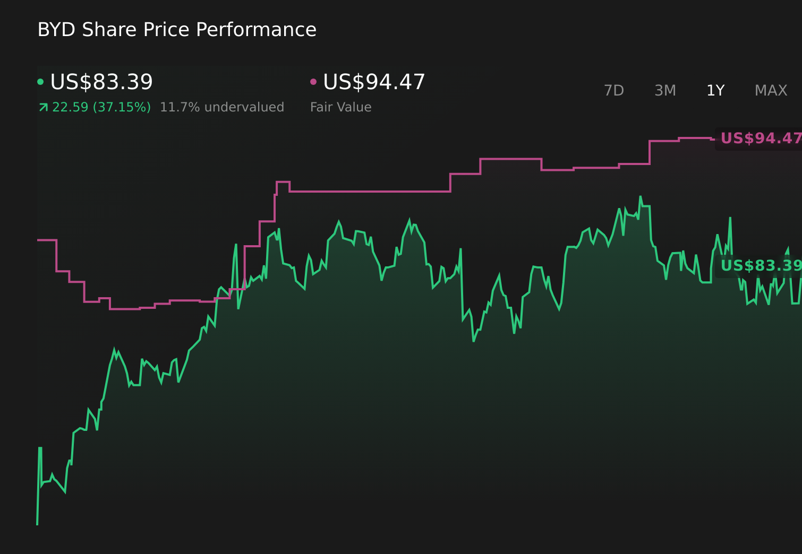The image size is (802, 554).
Task: Select the 3M time range
Action: click(664, 90)
